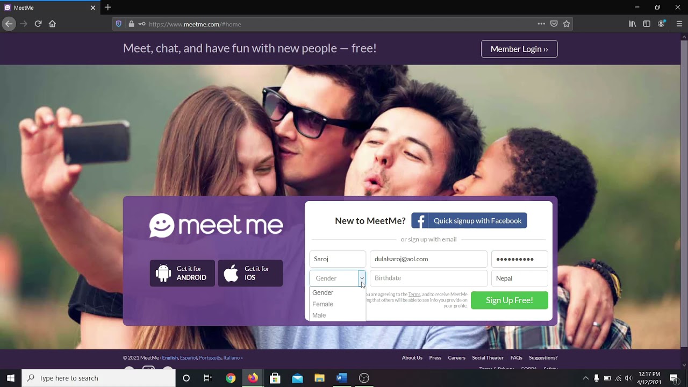This screenshot has height=387, width=688.
Task: Switch language to Português
Action: 210,358
